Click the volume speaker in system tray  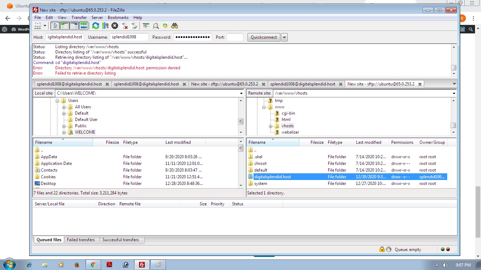445,265
